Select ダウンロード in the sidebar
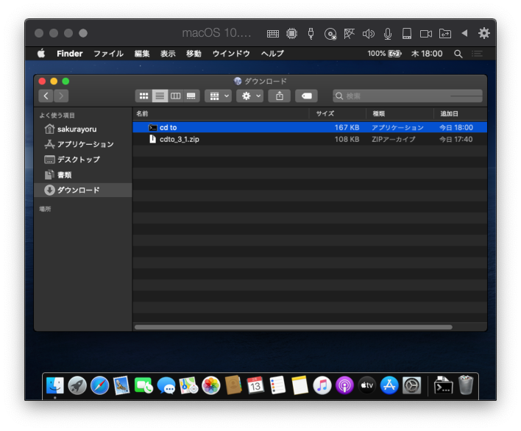 [83, 190]
